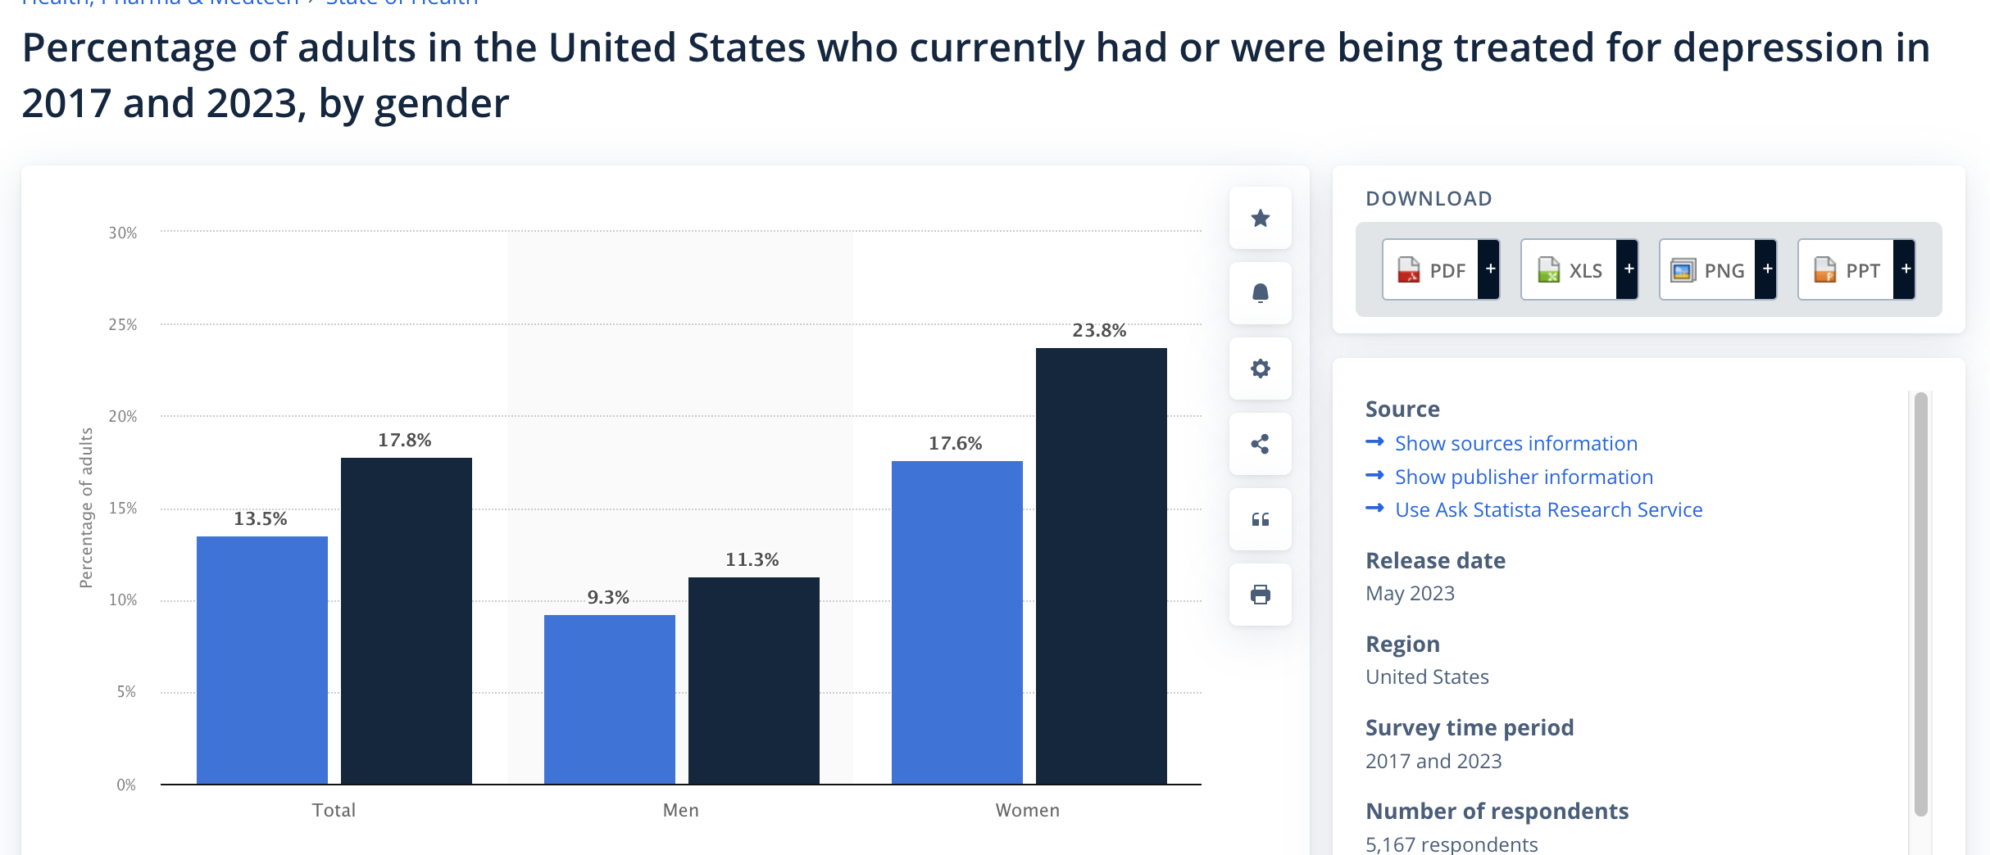
Task: Click the info panel vertical scrollbar
Action: 1920,604
